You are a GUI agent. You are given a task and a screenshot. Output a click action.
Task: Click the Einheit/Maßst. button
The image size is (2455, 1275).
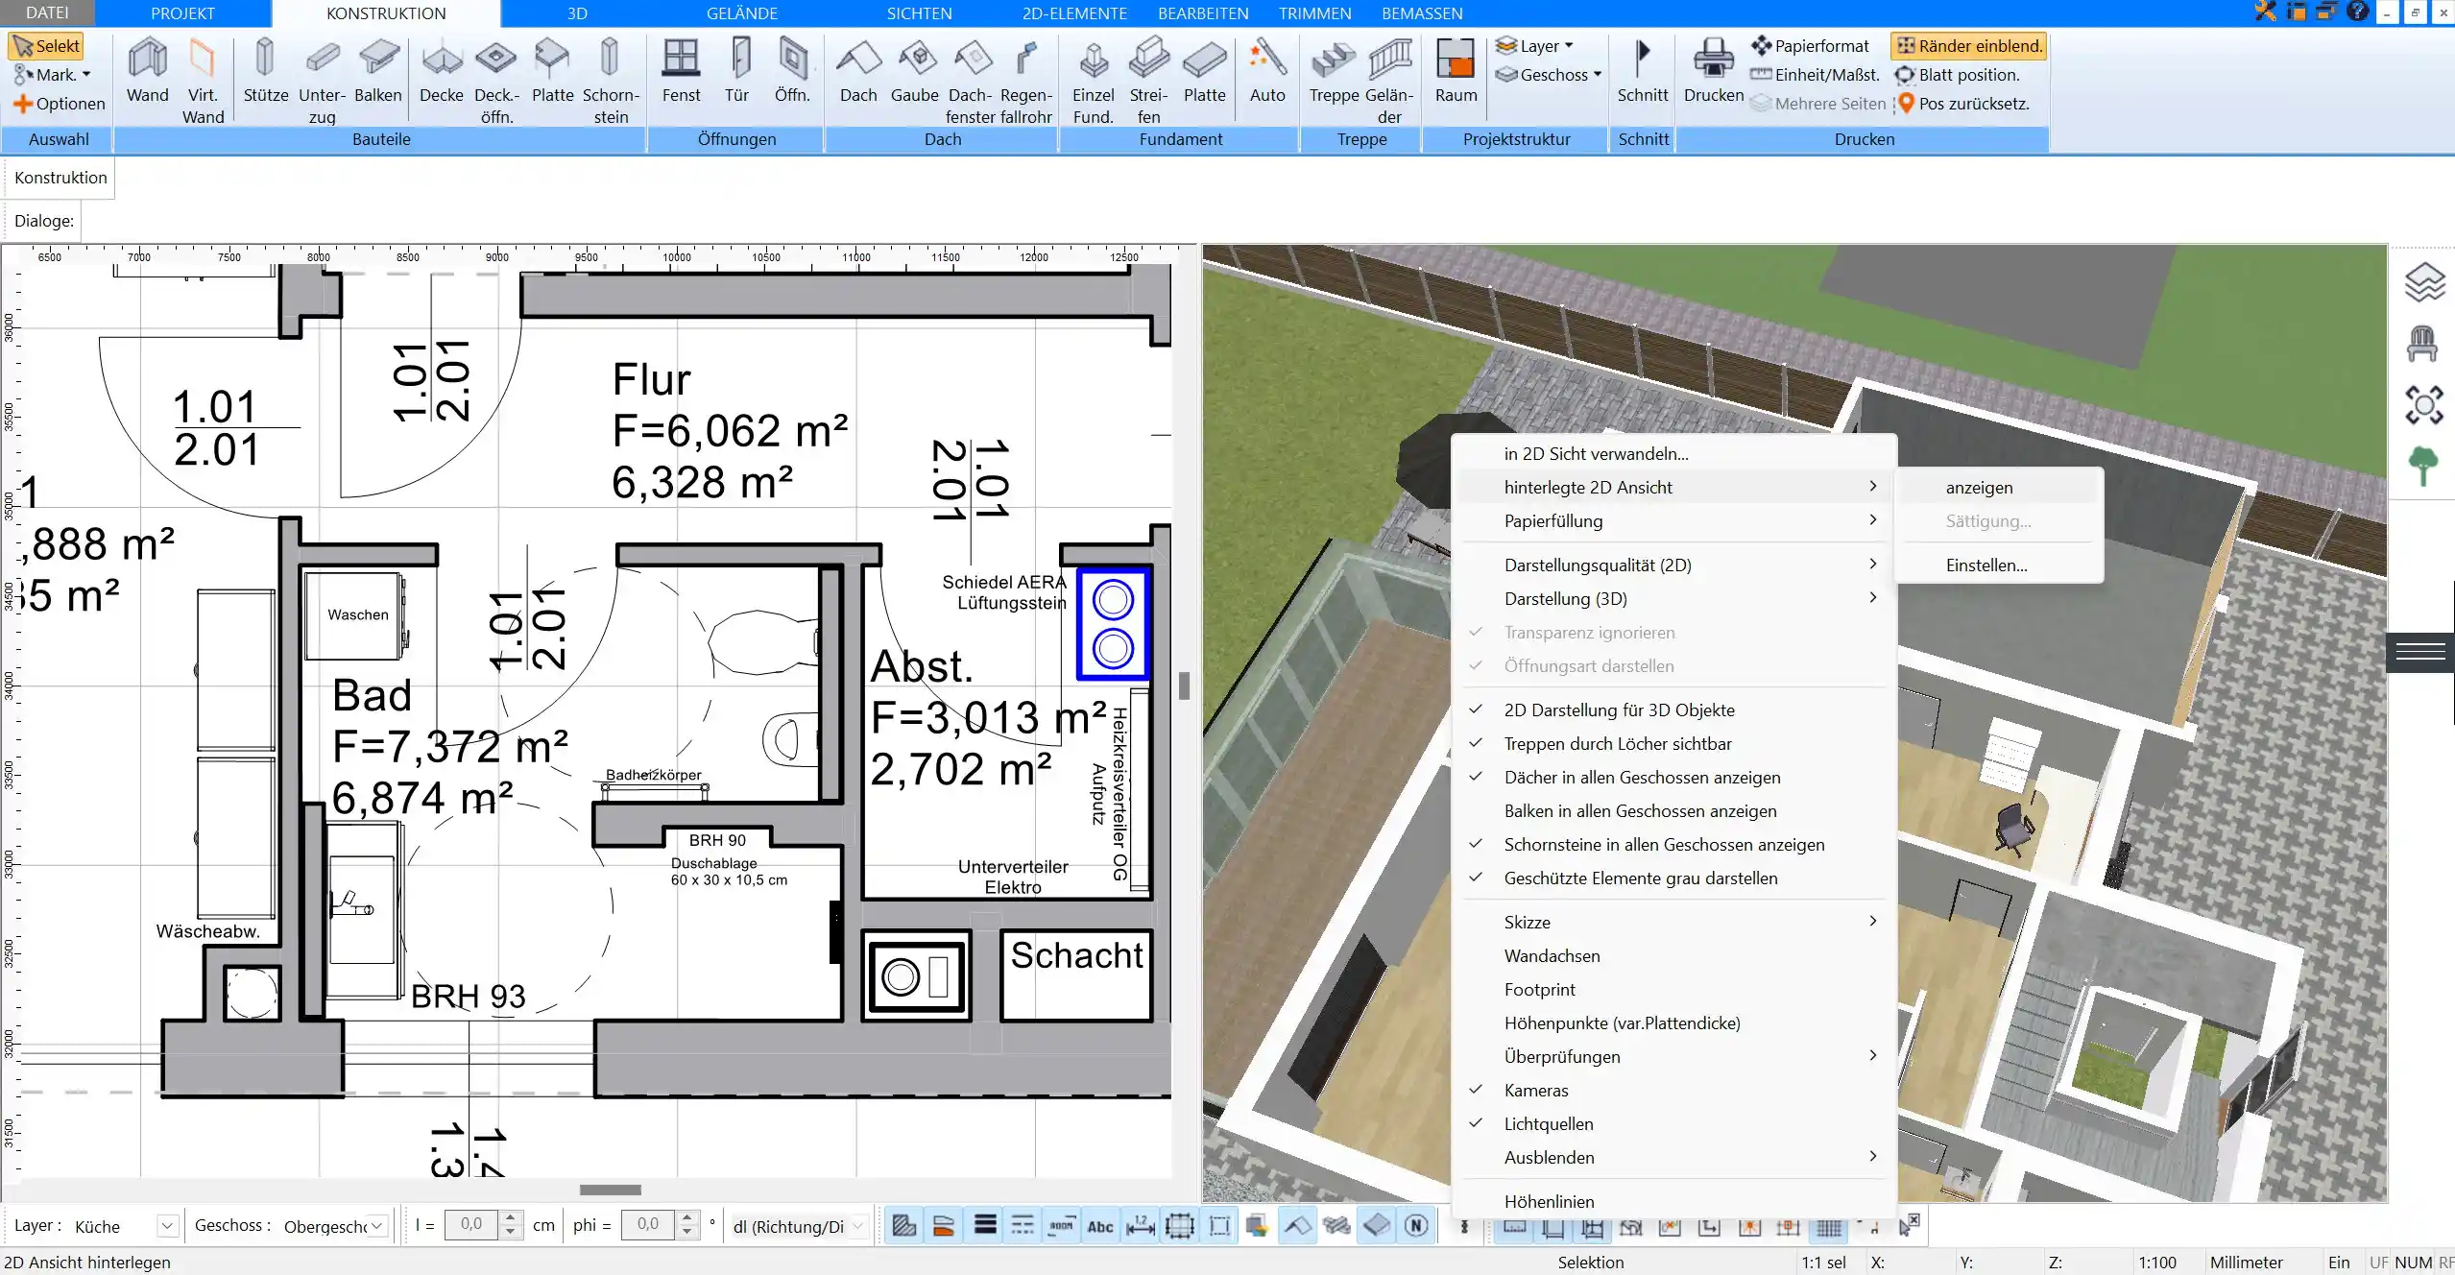(x=1815, y=75)
